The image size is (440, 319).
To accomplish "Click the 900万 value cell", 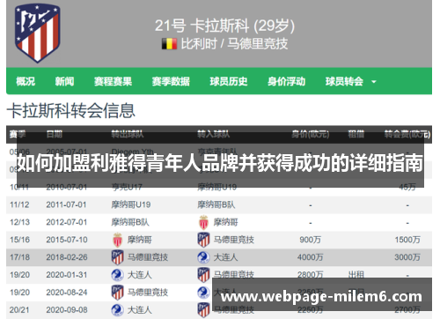I will [x=310, y=240].
